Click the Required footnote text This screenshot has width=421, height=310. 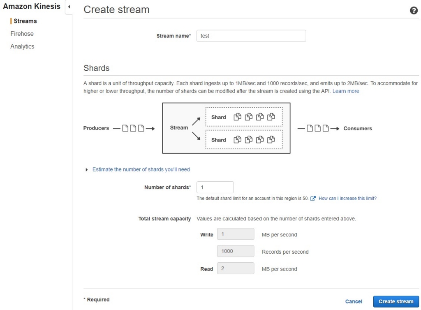click(96, 300)
